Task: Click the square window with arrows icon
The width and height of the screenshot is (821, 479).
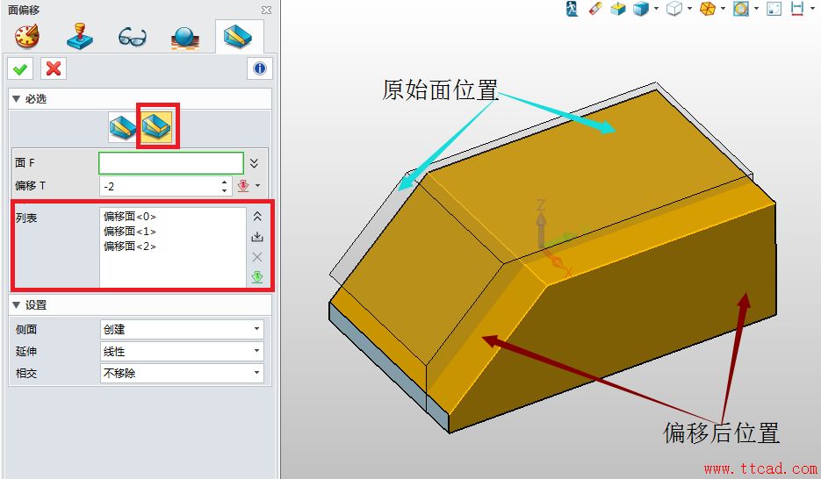Action: (774, 9)
